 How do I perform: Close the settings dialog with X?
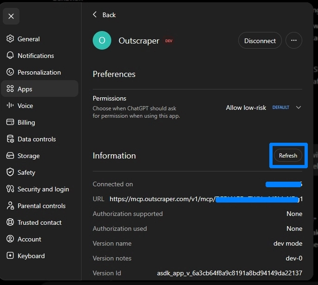[x=11, y=16]
